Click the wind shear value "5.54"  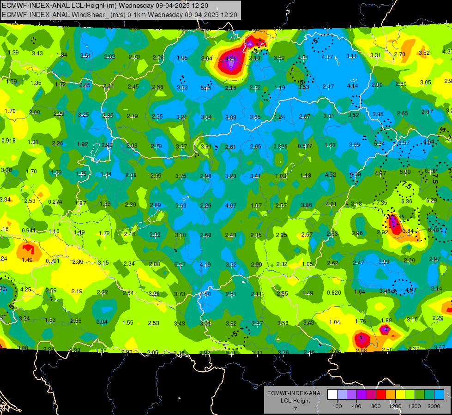point(380,144)
